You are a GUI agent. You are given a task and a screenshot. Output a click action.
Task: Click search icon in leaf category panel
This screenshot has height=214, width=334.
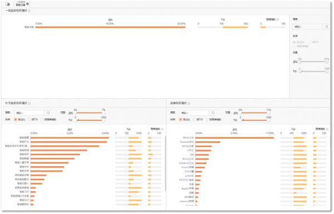(48, 113)
